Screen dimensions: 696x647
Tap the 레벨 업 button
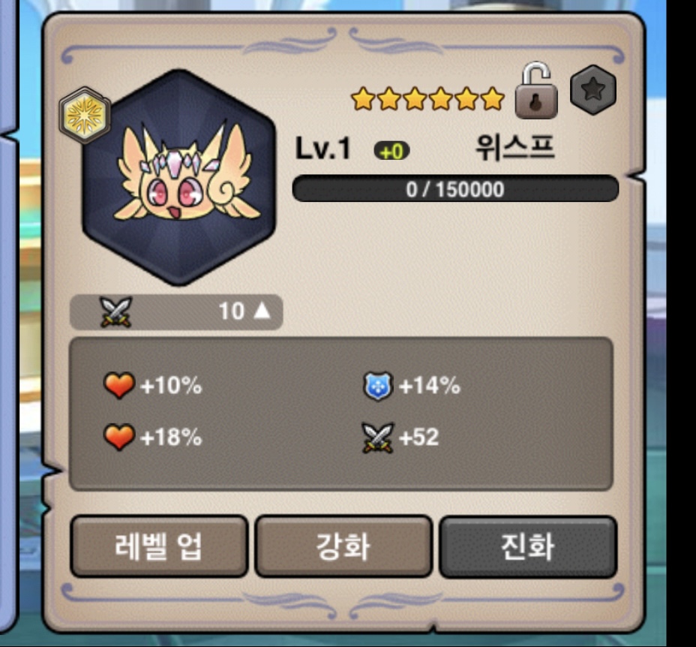(159, 546)
